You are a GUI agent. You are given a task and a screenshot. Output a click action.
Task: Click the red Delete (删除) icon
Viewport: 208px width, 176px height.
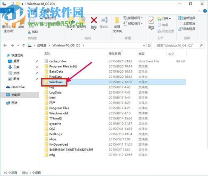[x=94, y=20]
